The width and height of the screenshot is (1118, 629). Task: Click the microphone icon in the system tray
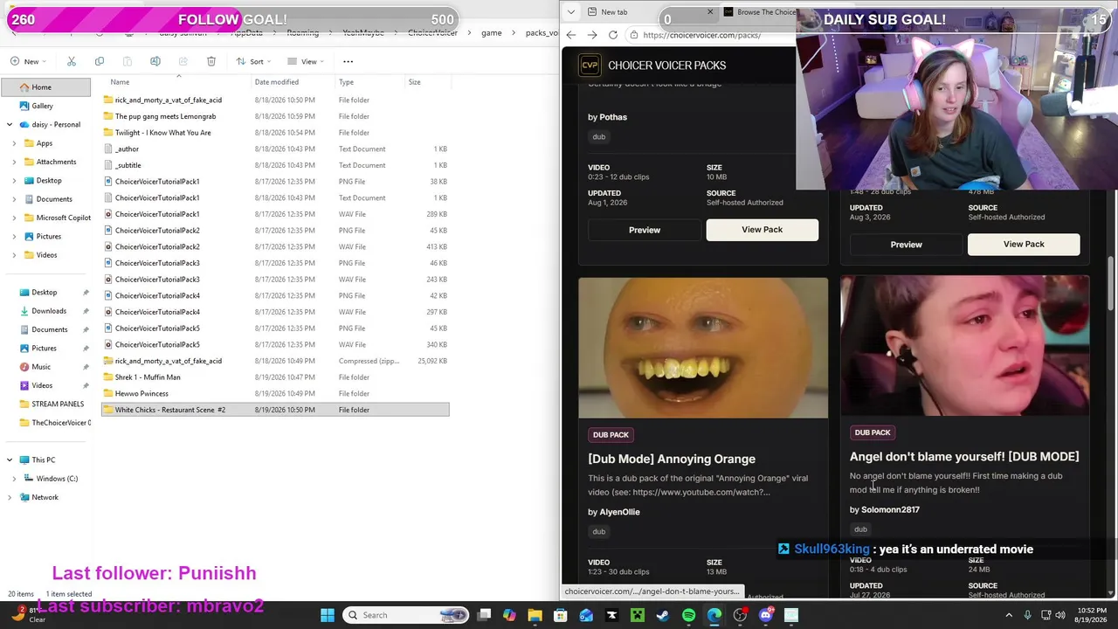pyautogui.click(x=1027, y=615)
